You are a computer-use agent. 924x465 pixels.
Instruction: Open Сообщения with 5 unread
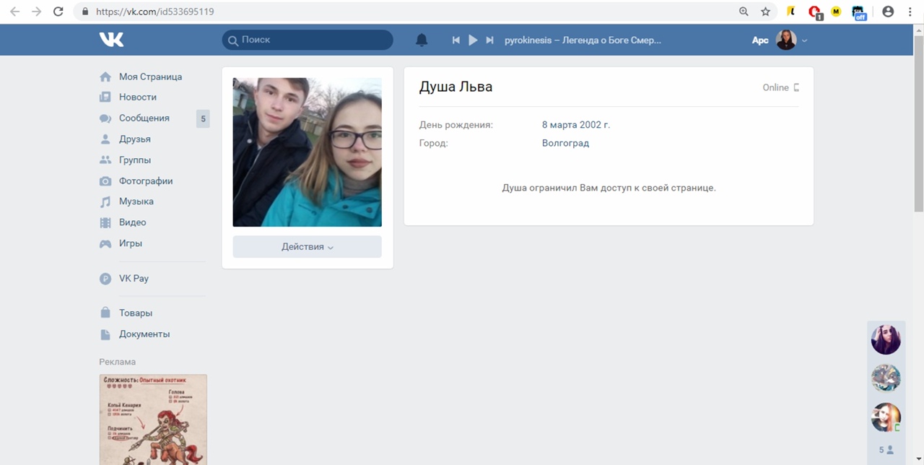pos(144,118)
